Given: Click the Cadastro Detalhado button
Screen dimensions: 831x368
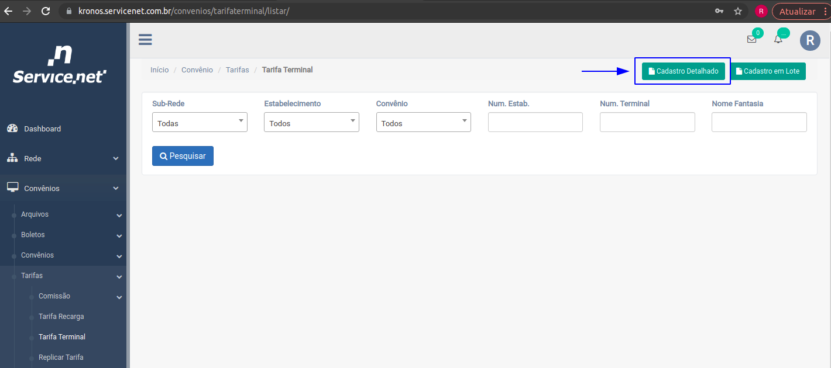Looking at the screenshot, I should coord(683,71).
